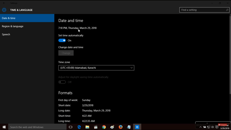231x130 pixels.
Task: Click the volume speaker tray icon
Action: [213, 127]
